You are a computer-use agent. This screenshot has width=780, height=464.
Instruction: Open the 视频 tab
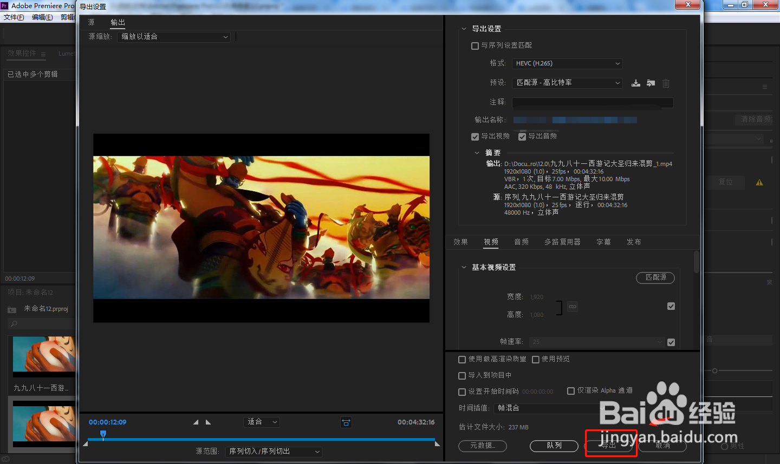coord(491,242)
